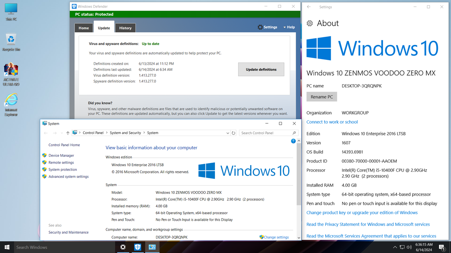Click Forward arrow in System window
The height and width of the screenshot is (253, 451).
[55, 133]
